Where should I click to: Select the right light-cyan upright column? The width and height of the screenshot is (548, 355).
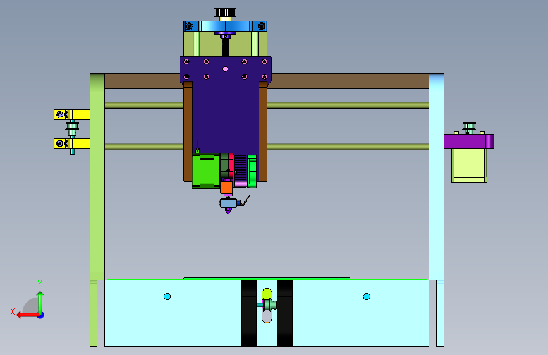[437, 176]
